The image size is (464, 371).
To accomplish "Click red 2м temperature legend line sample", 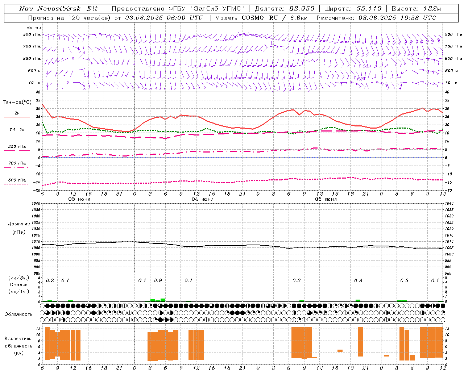I will point(17,117).
